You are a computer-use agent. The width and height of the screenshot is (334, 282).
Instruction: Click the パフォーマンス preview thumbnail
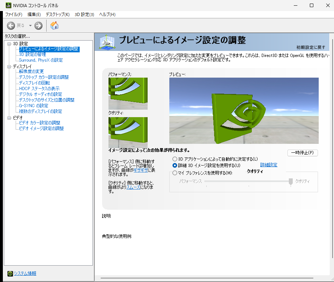tap(128, 94)
